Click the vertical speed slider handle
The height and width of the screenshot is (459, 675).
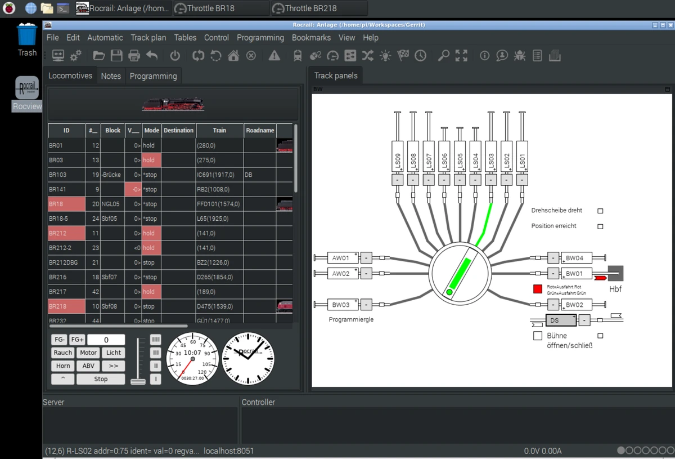(138, 382)
